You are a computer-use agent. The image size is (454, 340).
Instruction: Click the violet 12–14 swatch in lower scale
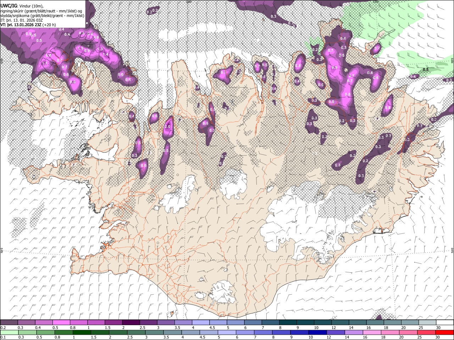[x=336, y=333]
